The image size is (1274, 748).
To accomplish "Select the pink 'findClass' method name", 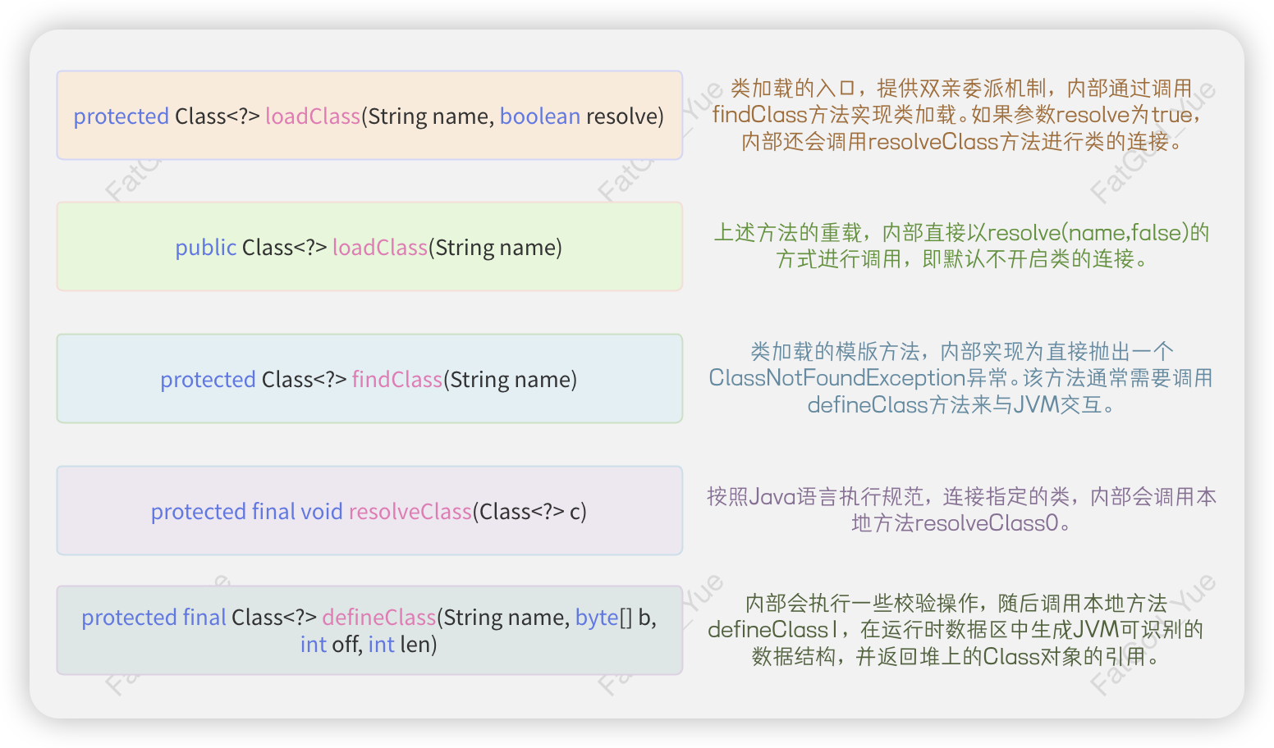I will tap(397, 380).
